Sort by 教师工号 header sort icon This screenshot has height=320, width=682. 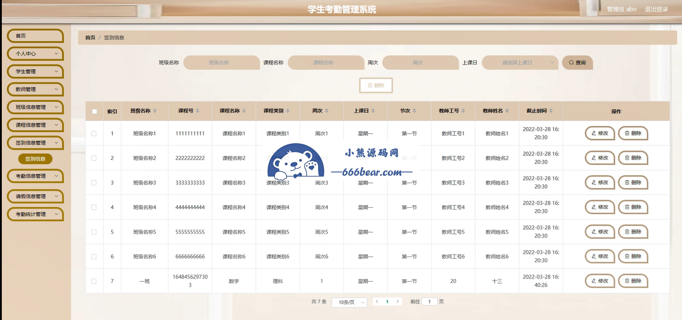(464, 111)
